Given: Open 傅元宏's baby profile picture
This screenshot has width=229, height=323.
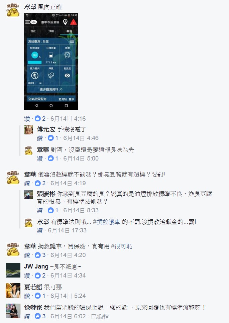Looking at the screenshot, I should (28, 130).
